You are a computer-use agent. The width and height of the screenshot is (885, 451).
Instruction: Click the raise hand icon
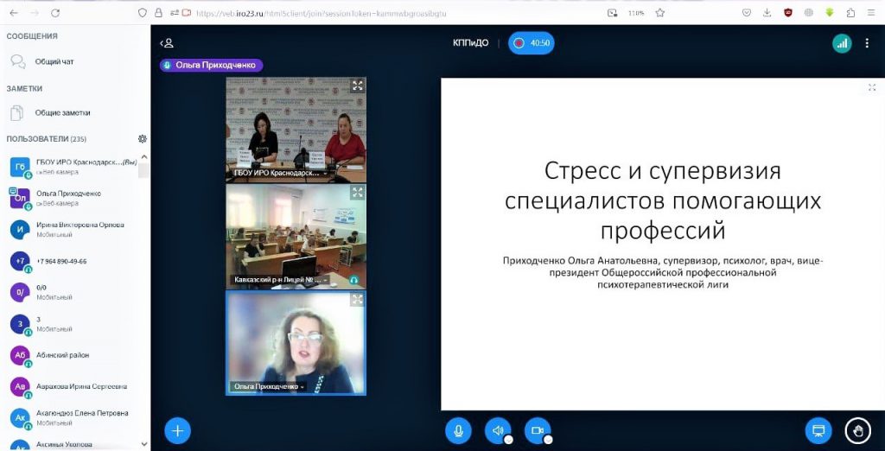tap(857, 430)
